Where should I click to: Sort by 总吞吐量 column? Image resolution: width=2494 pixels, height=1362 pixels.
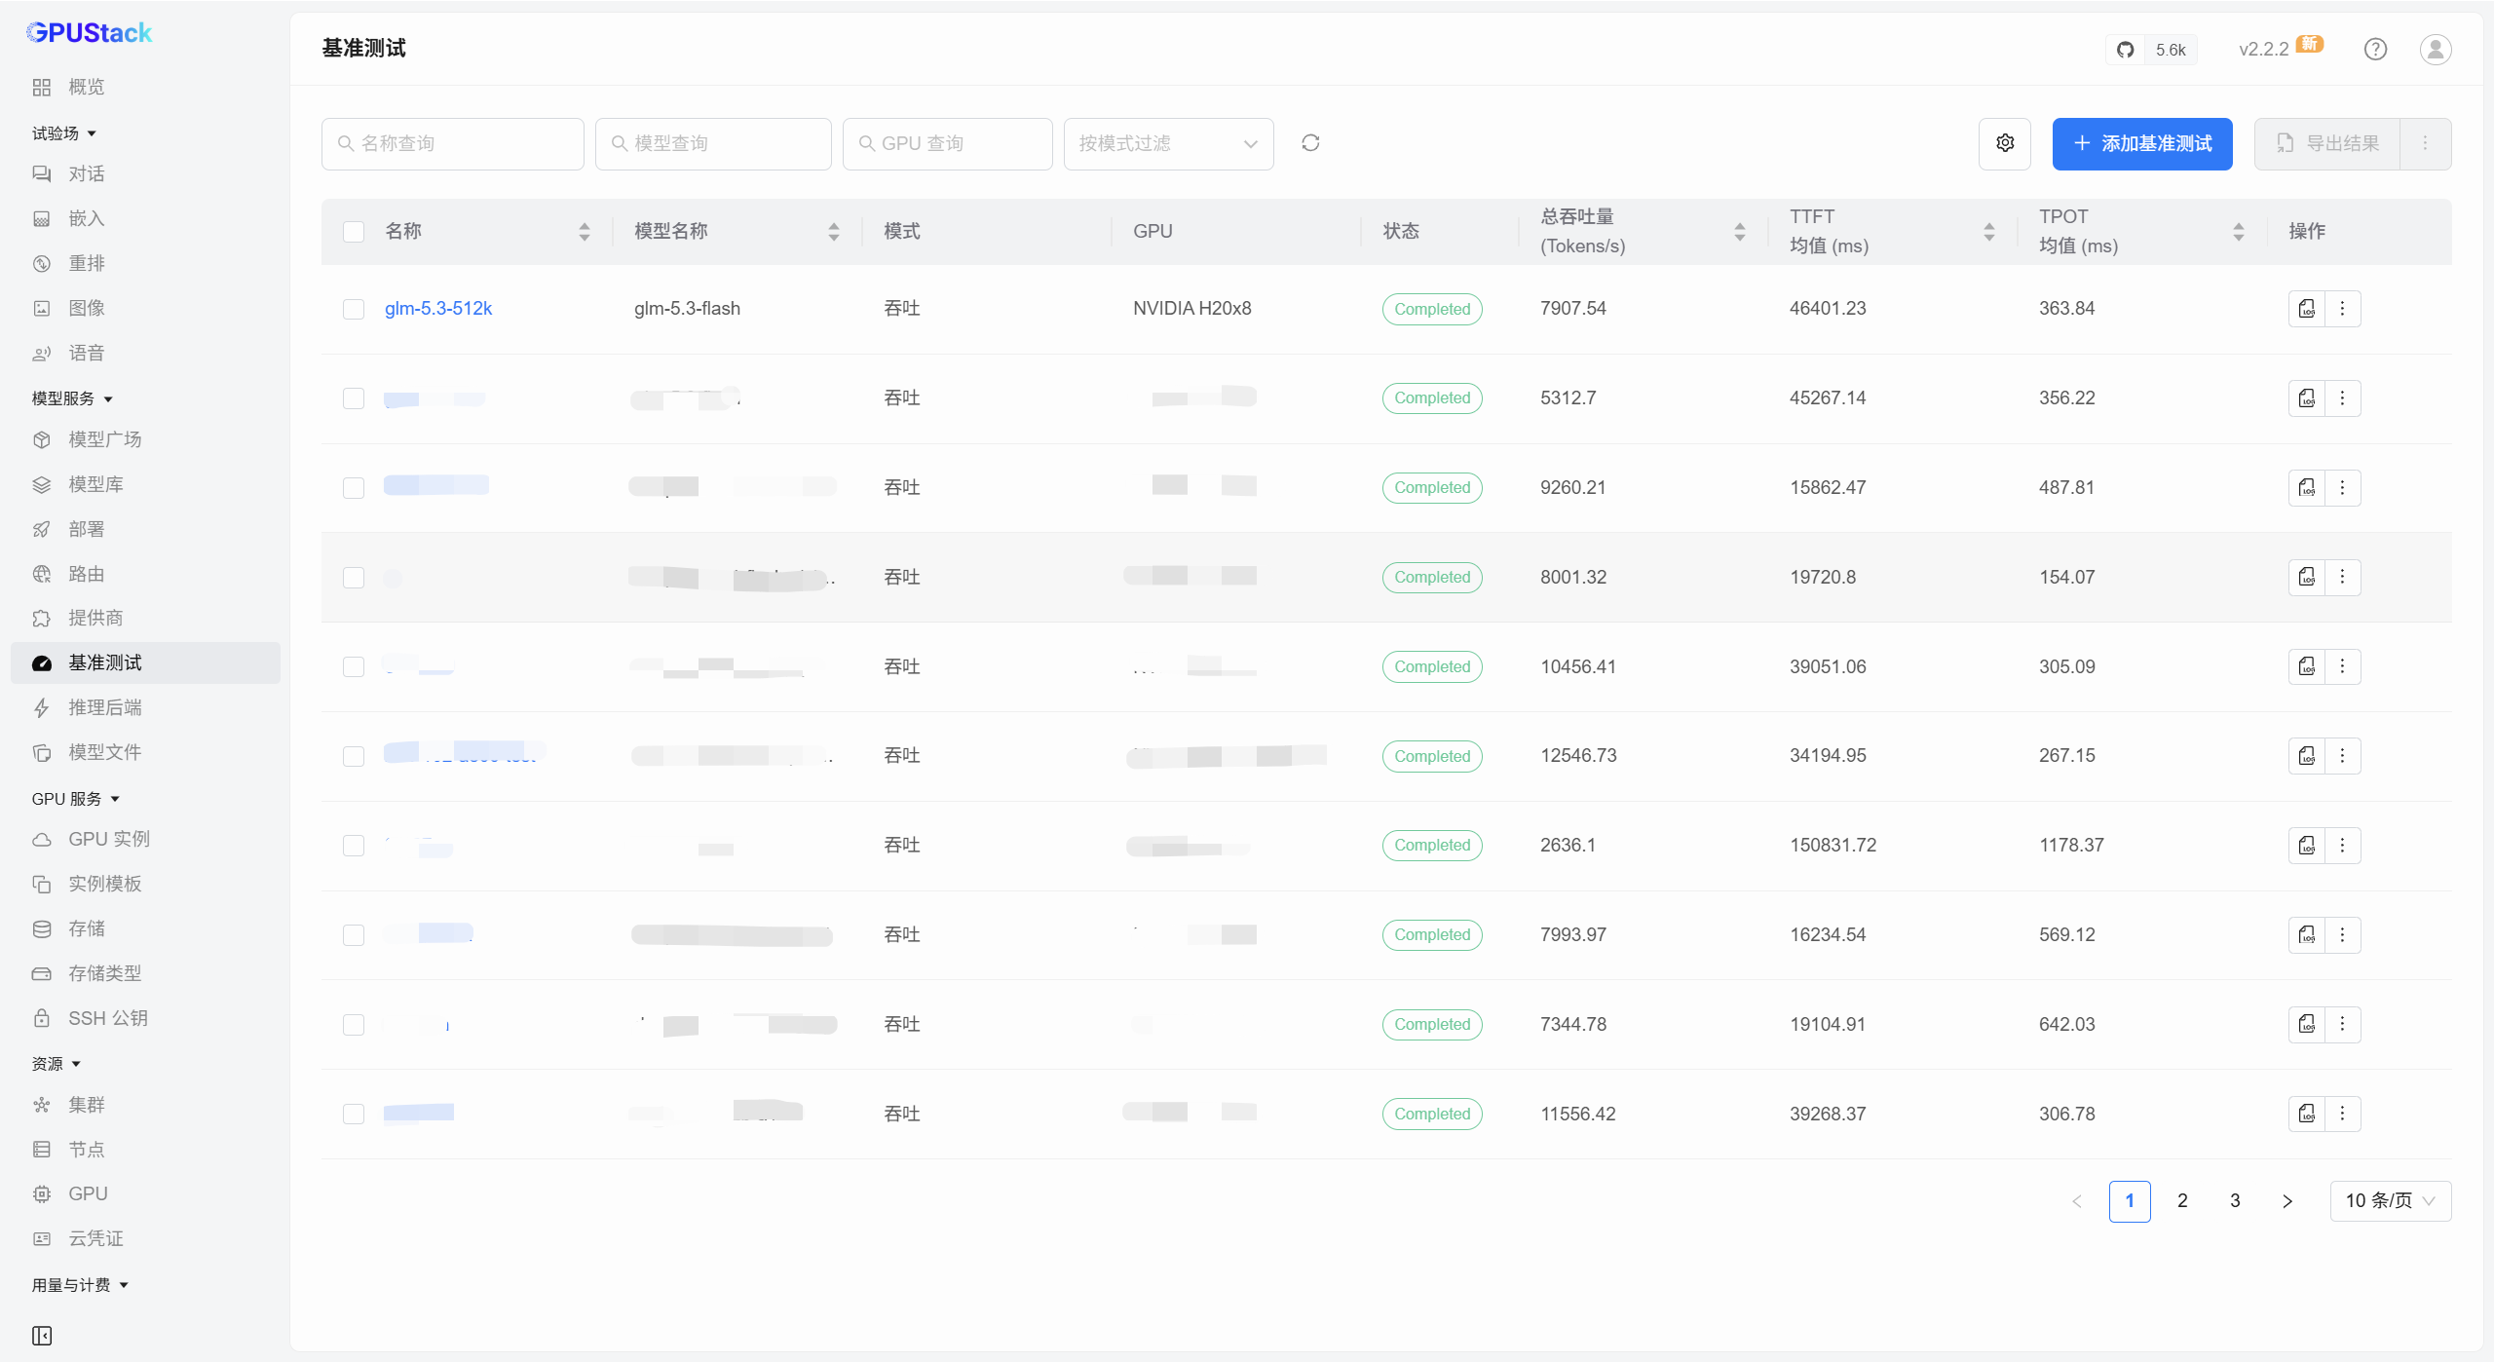1740,232
